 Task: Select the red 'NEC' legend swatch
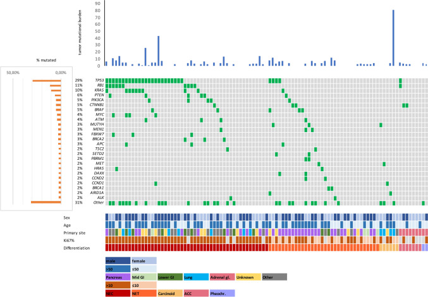pos(118,293)
